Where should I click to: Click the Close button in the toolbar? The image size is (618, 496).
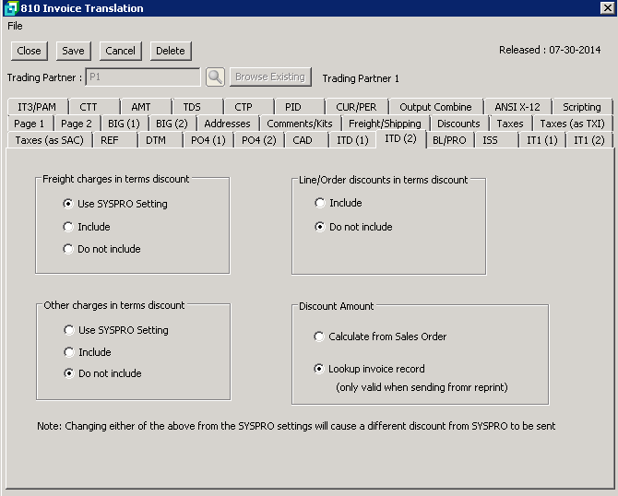pyautogui.click(x=29, y=51)
